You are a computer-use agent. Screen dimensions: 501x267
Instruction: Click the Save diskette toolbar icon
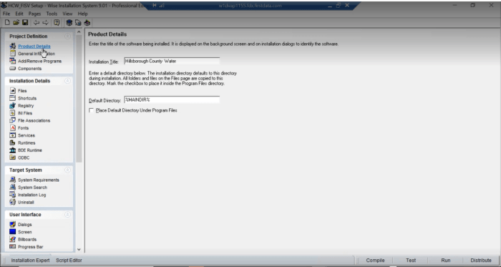[x=25, y=22]
